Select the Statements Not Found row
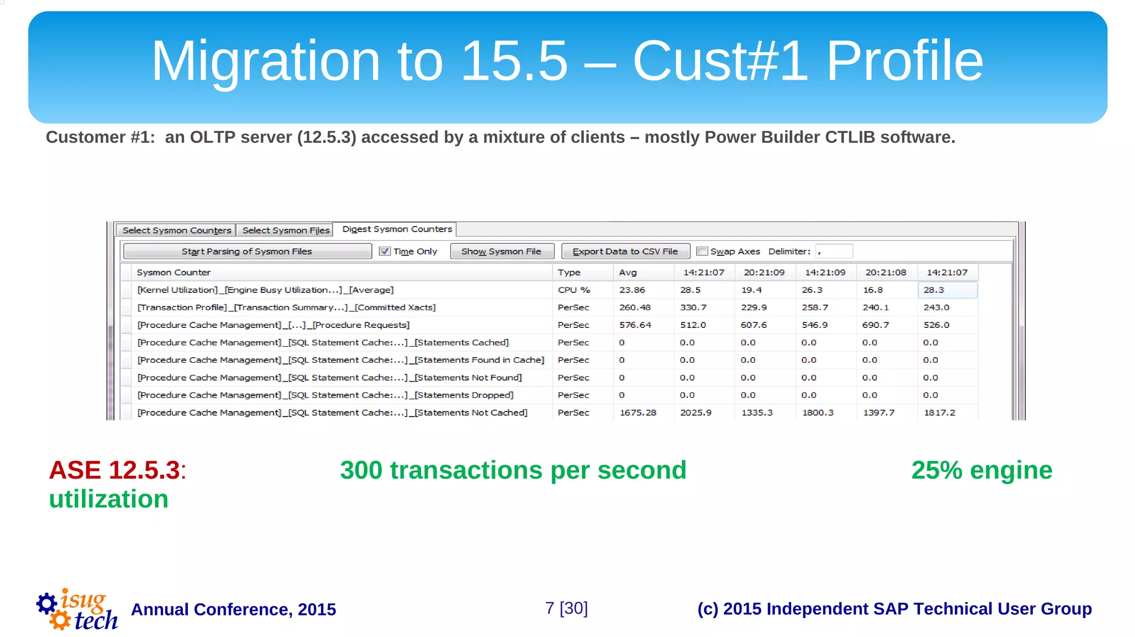 [x=549, y=378]
